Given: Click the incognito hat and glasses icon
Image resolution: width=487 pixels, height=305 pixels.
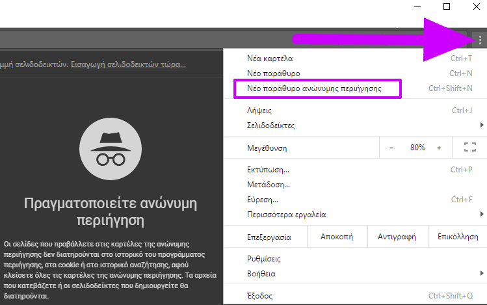Looking at the screenshot, I should click(111, 149).
